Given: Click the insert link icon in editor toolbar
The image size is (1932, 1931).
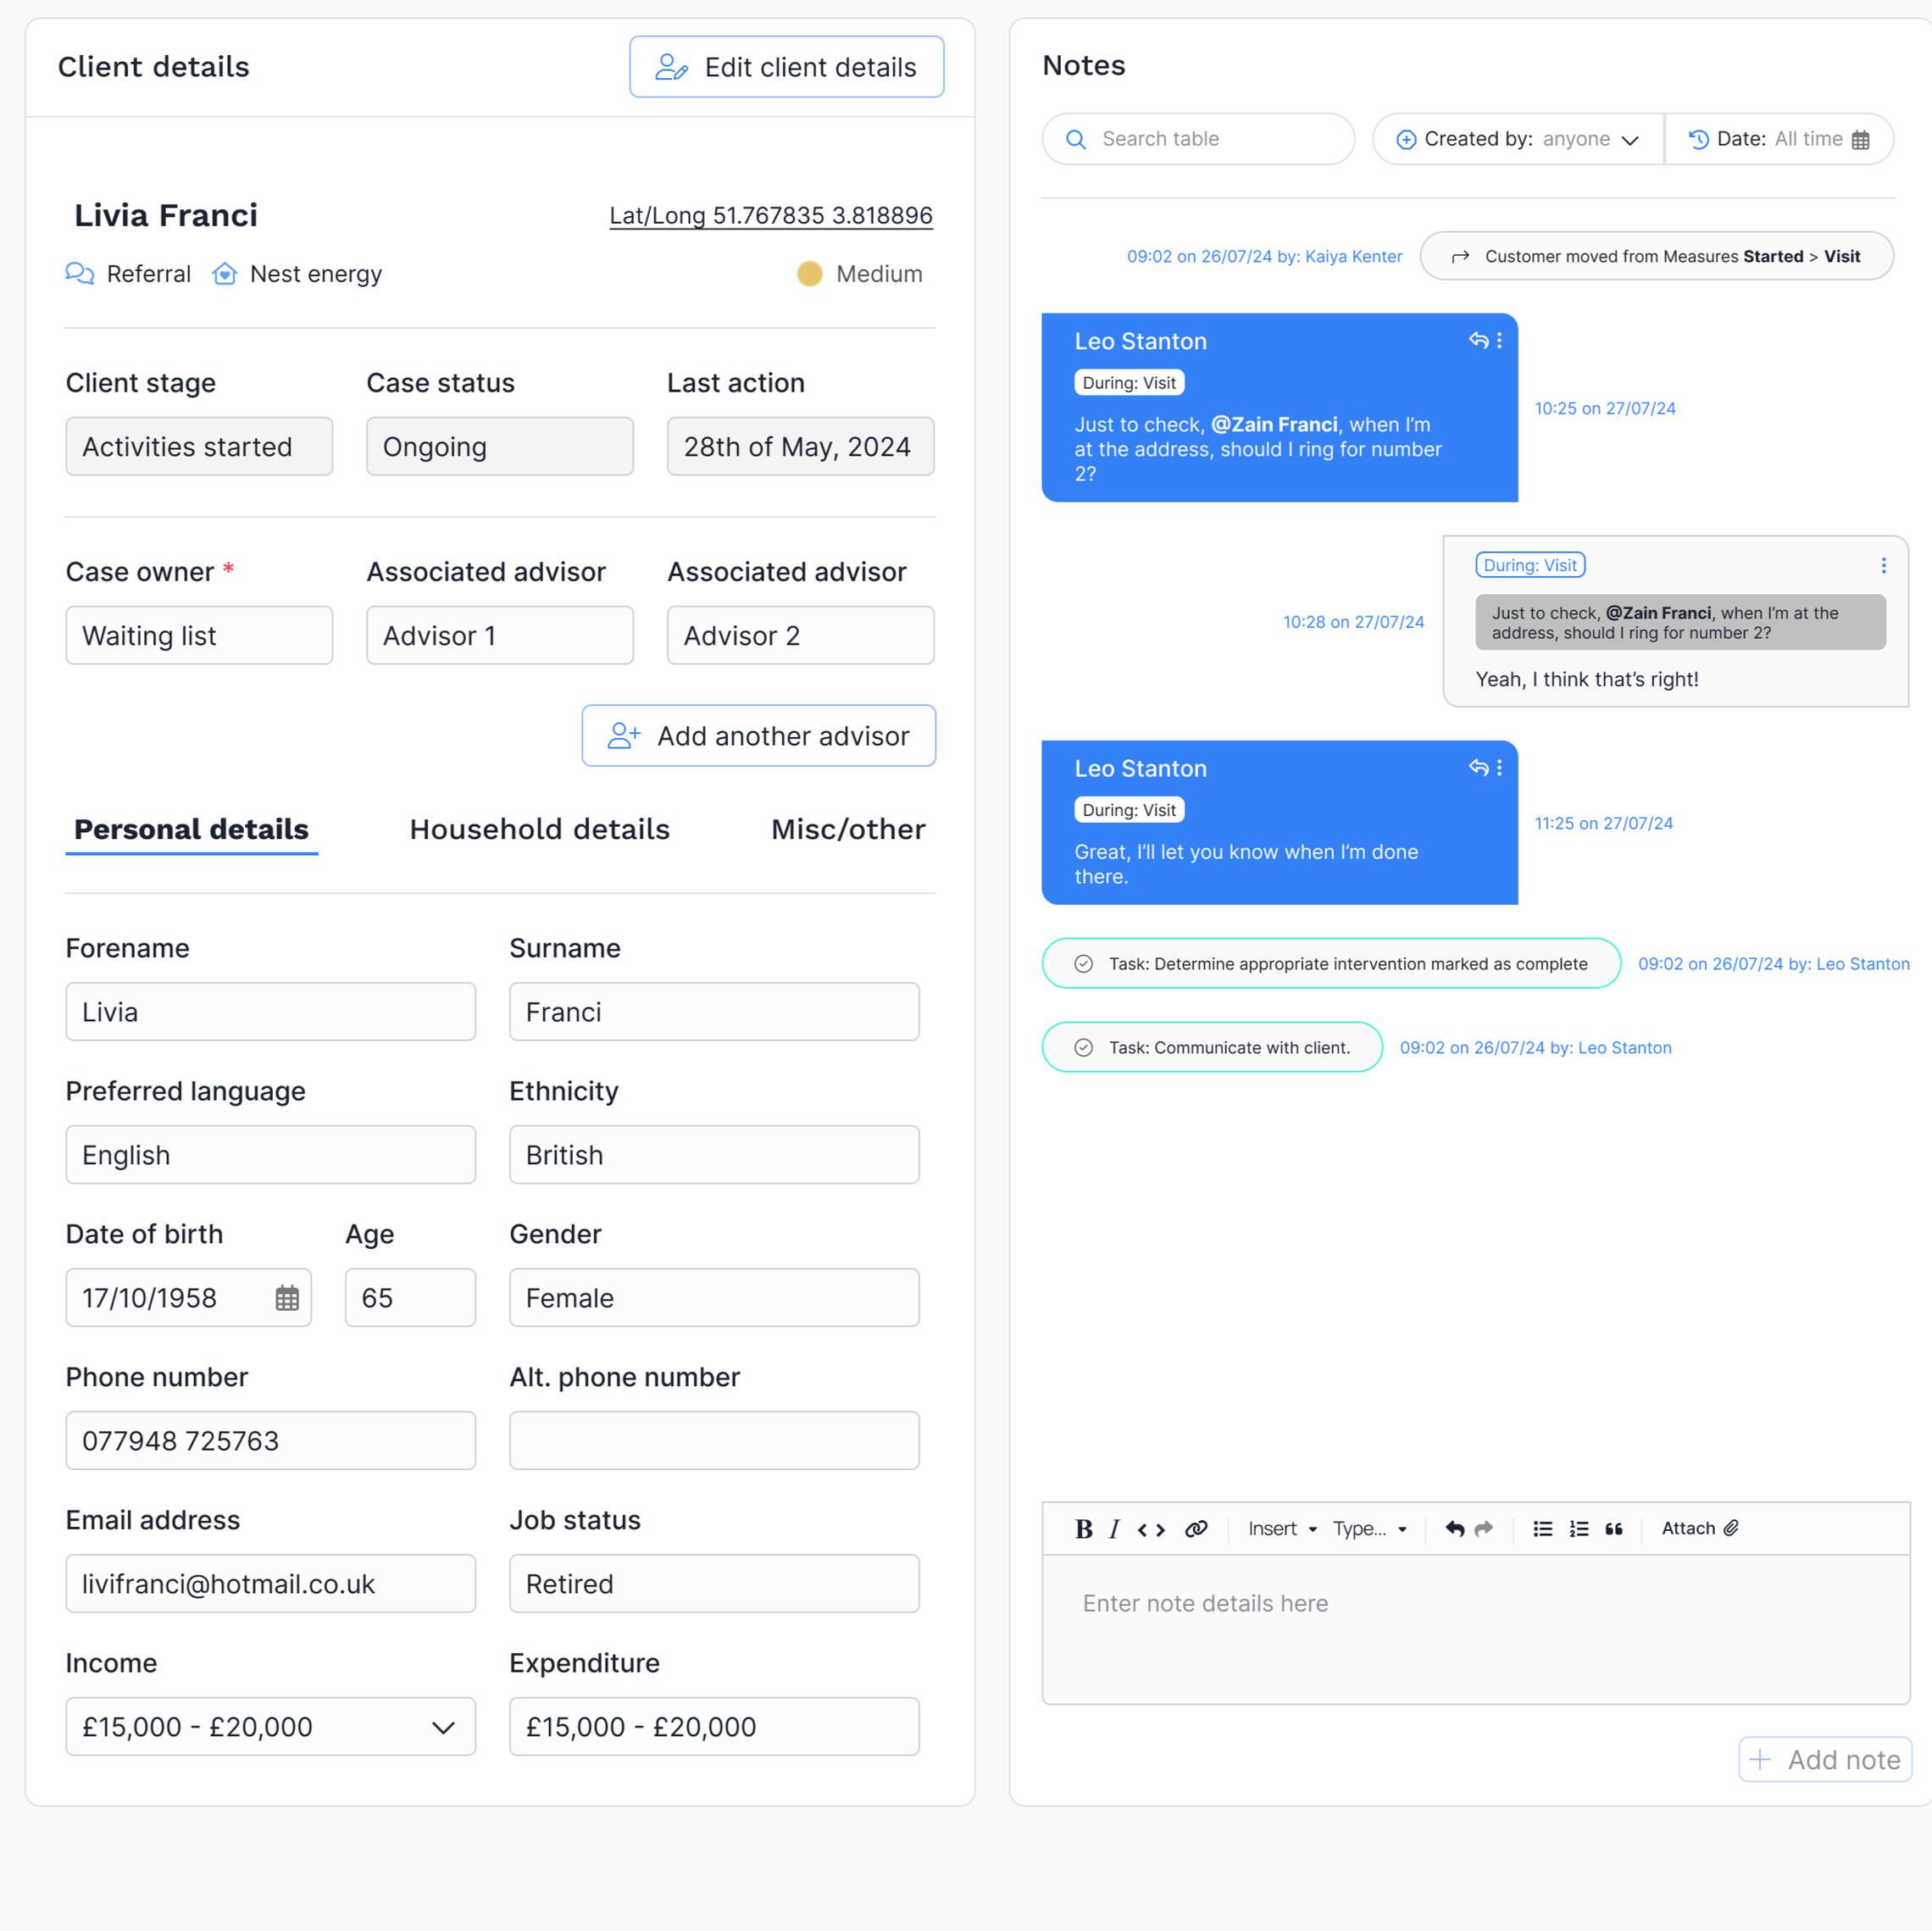Looking at the screenshot, I should (x=1195, y=1528).
